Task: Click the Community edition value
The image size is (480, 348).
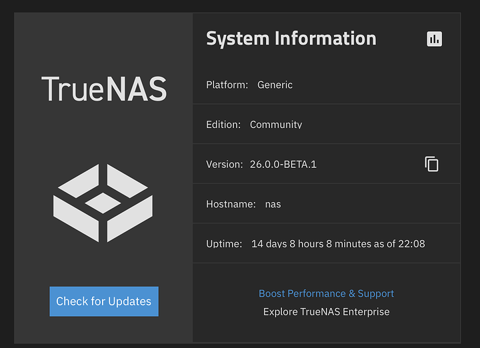Action: click(x=276, y=125)
